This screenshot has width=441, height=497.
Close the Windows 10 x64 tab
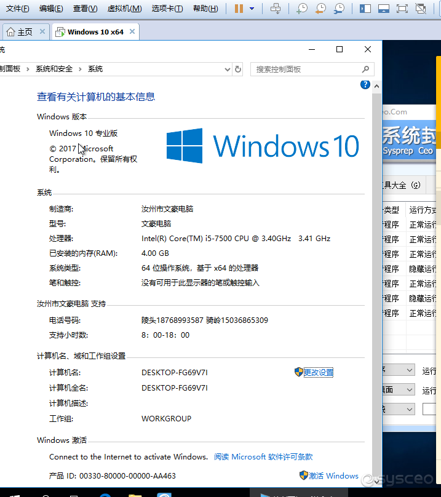click(132, 31)
